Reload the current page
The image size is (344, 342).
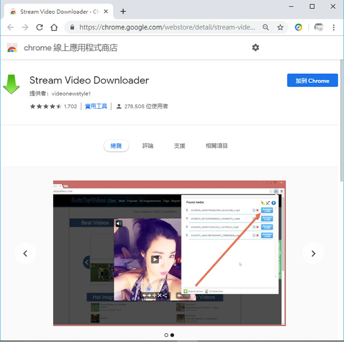[x=39, y=28]
